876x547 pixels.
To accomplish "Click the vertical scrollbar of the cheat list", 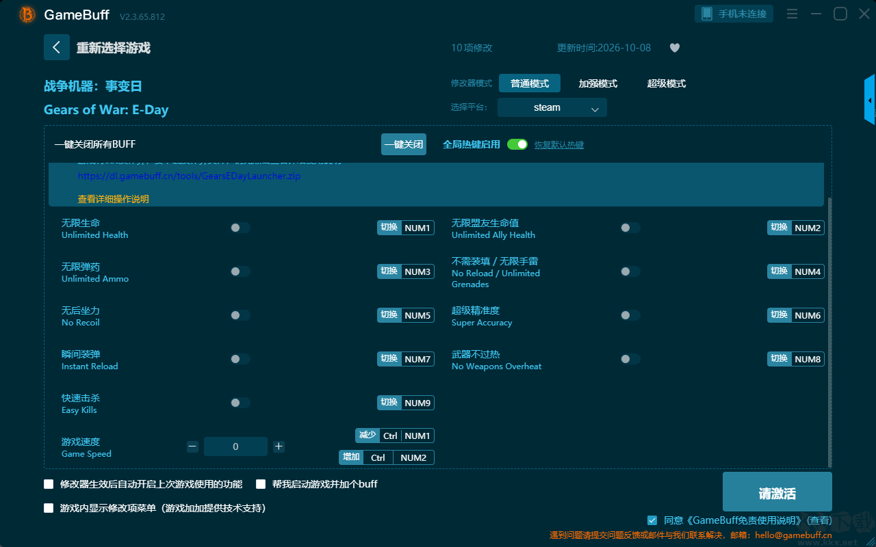I will [830, 332].
